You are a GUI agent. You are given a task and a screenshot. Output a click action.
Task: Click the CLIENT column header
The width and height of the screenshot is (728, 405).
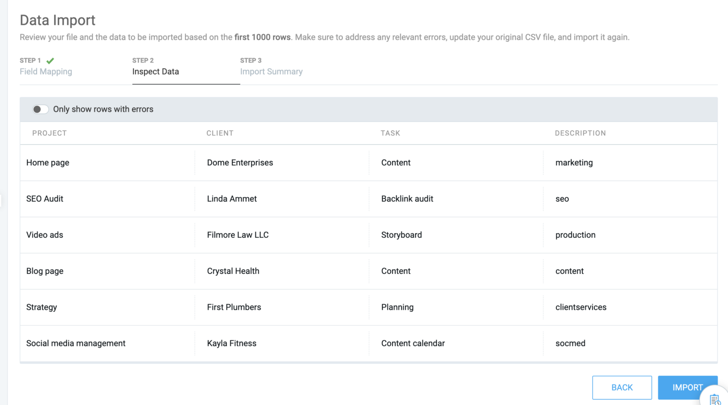(220, 133)
